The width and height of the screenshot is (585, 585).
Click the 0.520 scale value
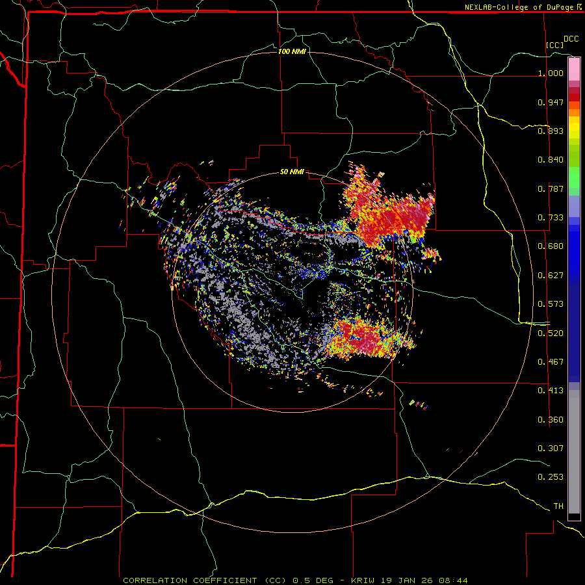pos(551,333)
